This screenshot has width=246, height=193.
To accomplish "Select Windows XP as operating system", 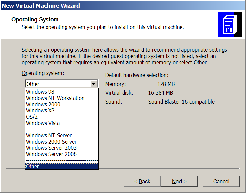I will point(40,110).
